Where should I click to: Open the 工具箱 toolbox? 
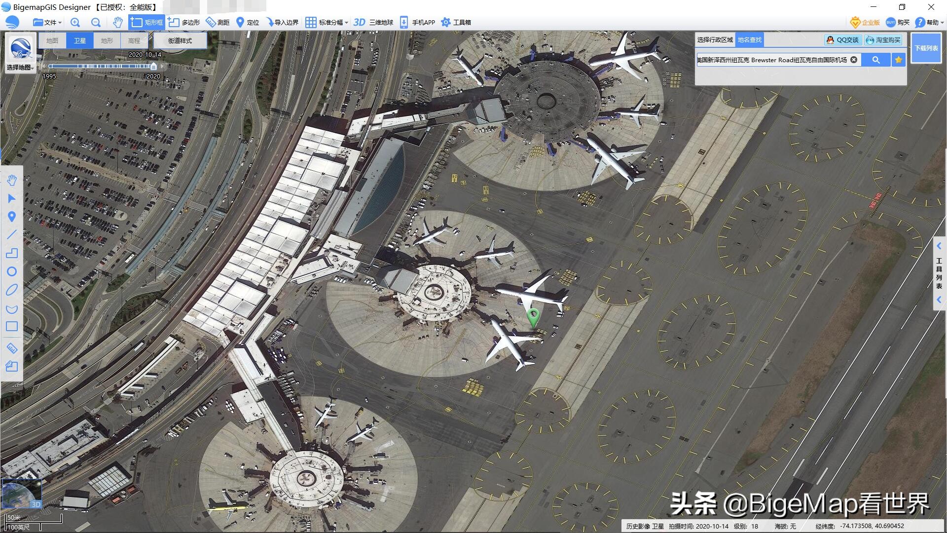coord(456,22)
